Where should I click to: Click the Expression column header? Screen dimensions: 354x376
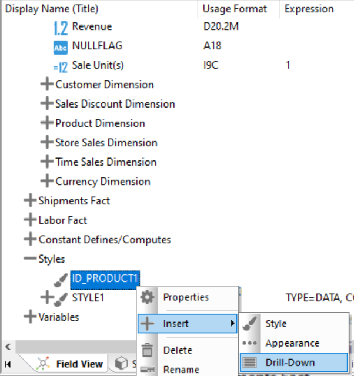point(317,9)
